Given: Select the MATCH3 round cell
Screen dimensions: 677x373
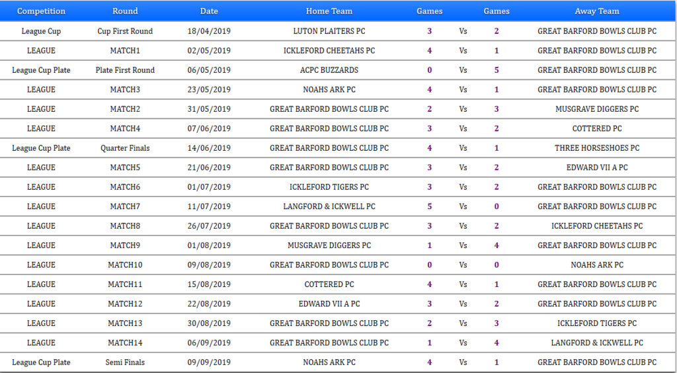Looking at the screenshot, I should pos(125,89).
